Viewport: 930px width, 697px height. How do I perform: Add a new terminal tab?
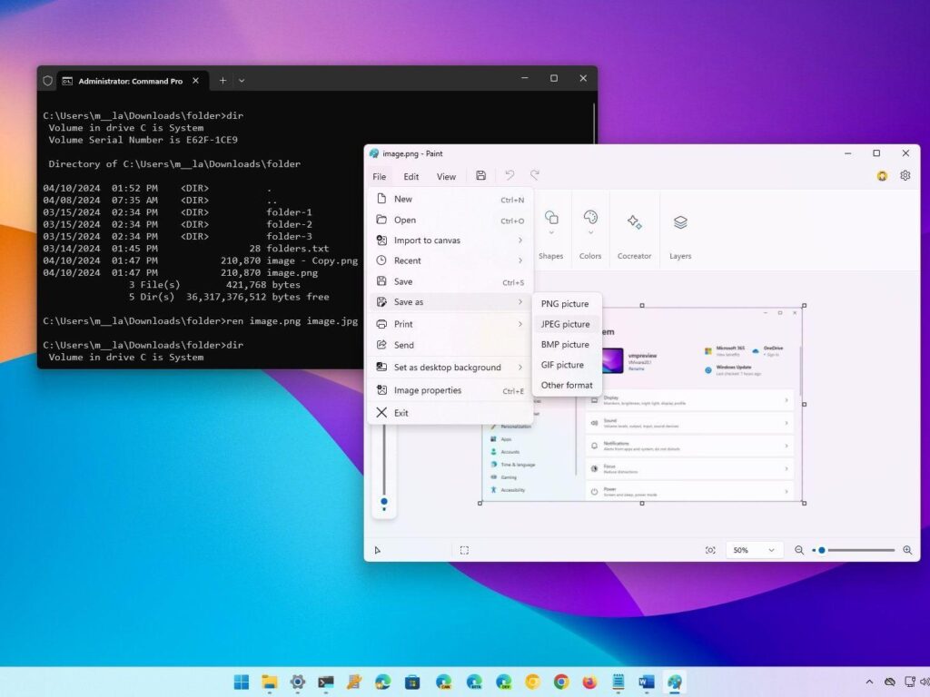pos(223,80)
